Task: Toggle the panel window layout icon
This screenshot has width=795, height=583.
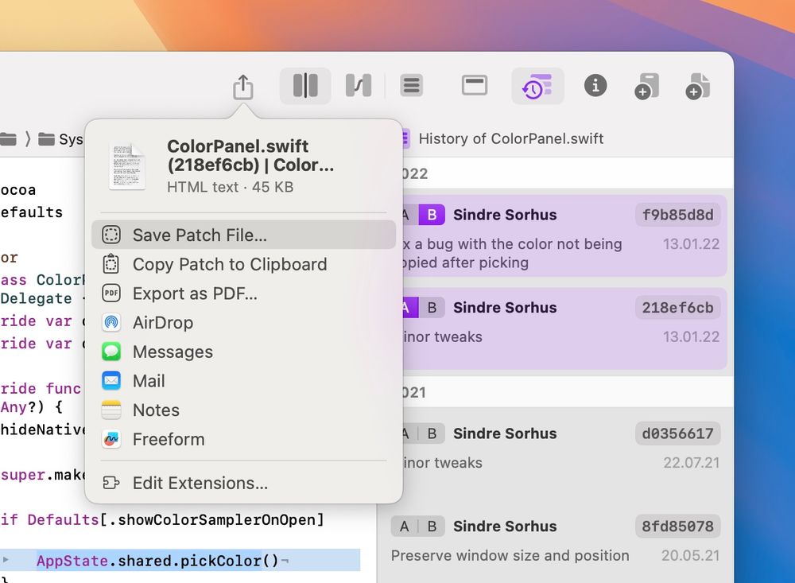Action: click(x=475, y=85)
